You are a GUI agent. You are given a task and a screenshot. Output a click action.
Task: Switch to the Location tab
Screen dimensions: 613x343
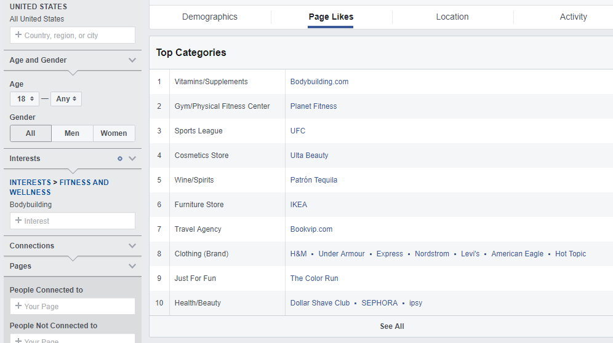tap(452, 17)
